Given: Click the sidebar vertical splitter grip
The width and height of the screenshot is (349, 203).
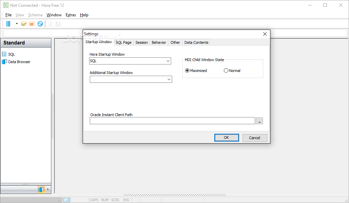Looking at the screenshot, I should click(x=53, y=116).
